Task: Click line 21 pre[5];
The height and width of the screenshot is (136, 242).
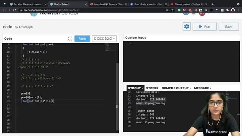Action: tap(26, 93)
